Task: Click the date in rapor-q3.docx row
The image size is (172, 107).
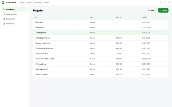Action: (146, 74)
